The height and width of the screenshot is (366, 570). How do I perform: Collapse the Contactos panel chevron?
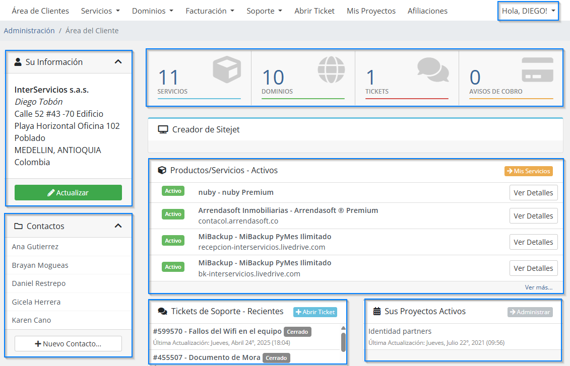(118, 226)
